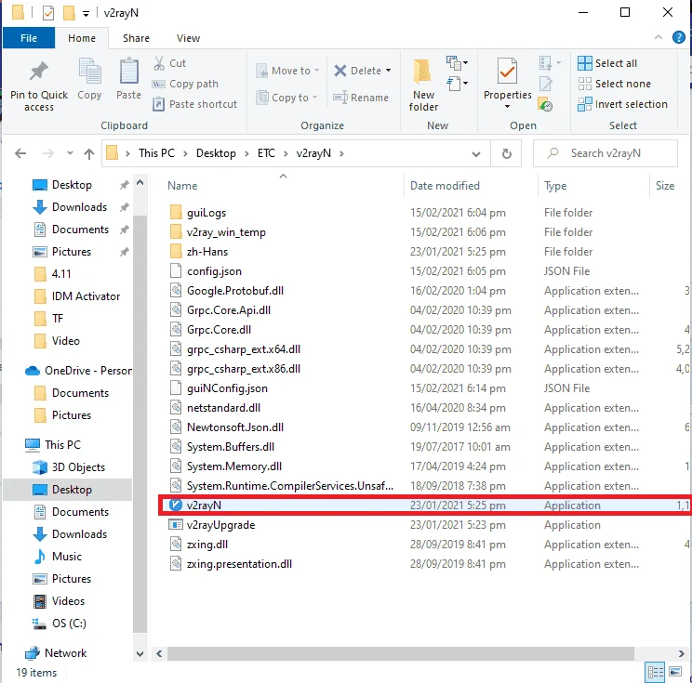Refresh the v2rayN folder view
The height and width of the screenshot is (683, 692).
pos(507,153)
